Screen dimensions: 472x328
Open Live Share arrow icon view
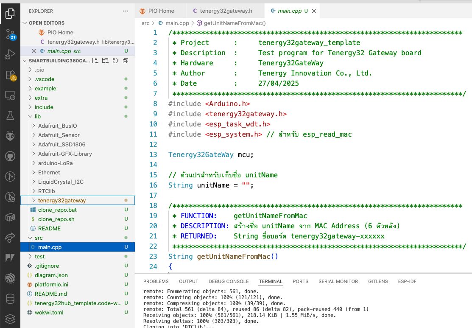click(10, 237)
